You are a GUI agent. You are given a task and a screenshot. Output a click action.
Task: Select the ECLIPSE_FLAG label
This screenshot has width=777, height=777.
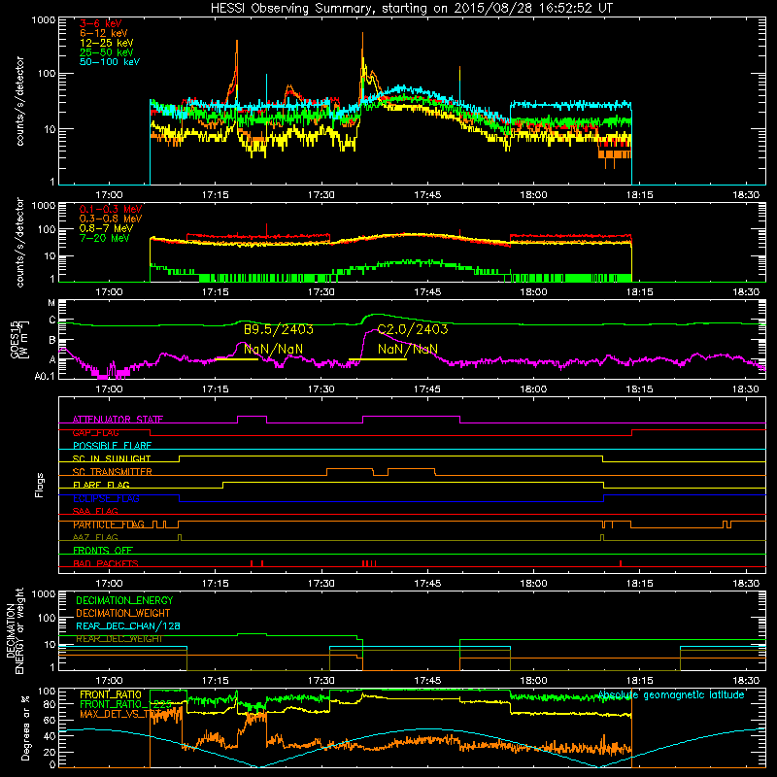106,498
